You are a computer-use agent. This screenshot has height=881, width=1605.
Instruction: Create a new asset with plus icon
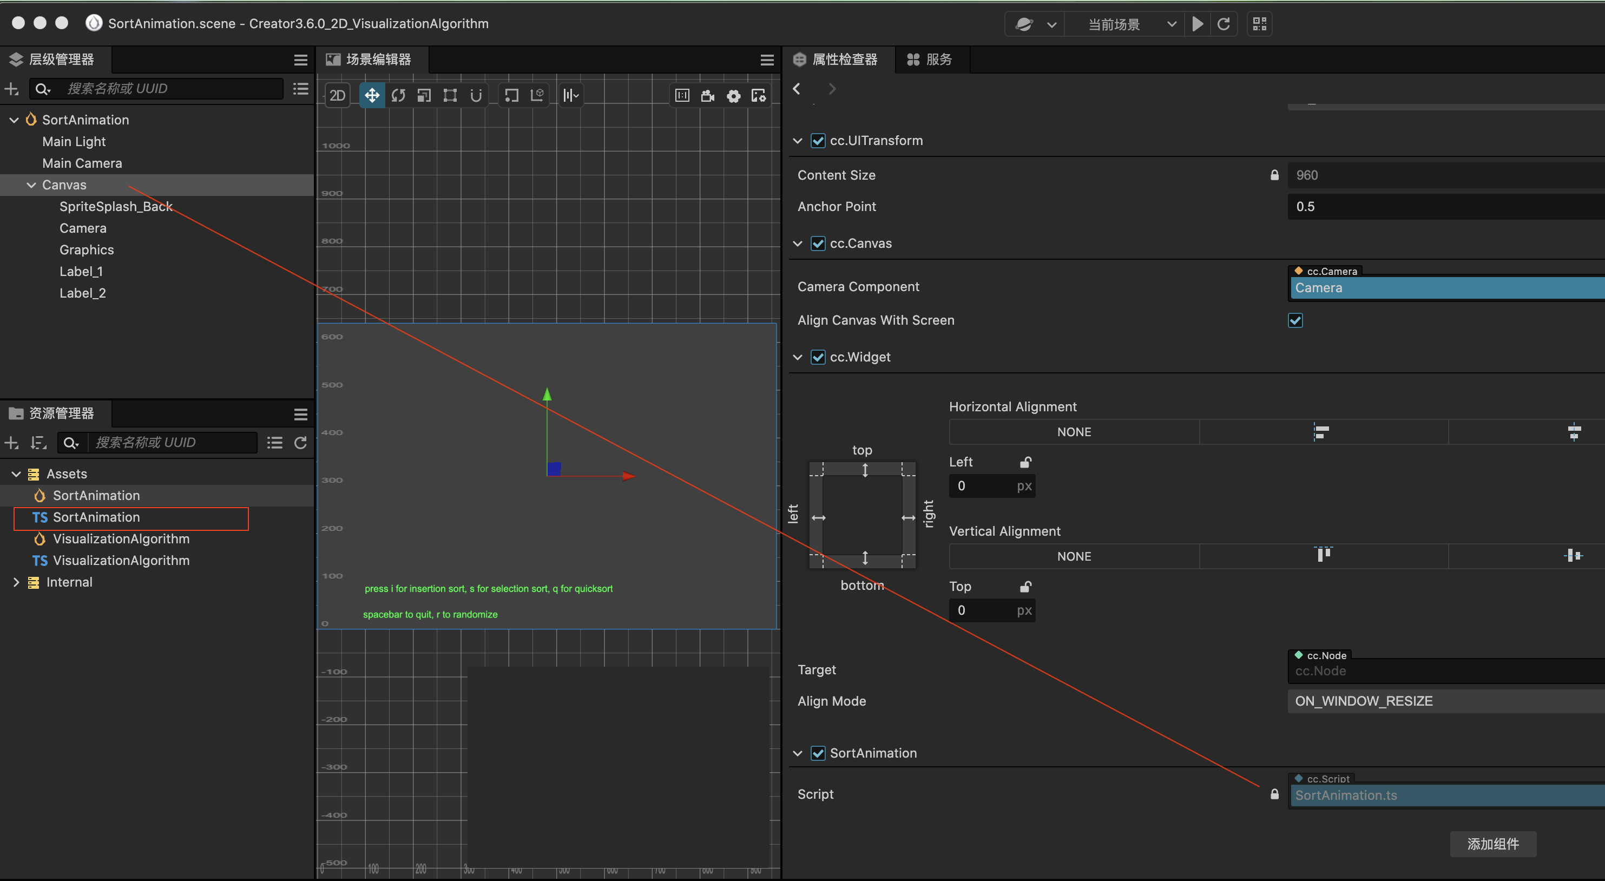tap(12, 443)
